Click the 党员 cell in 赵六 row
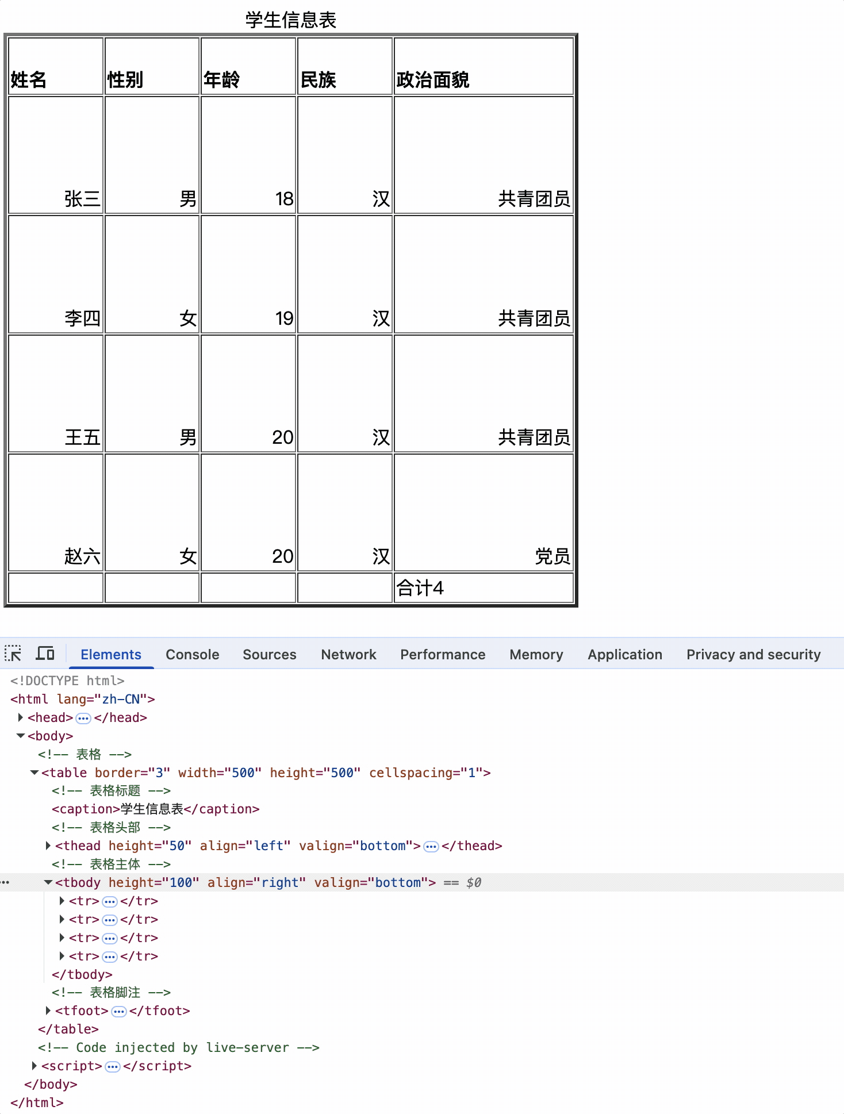844x1114 pixels. tap(484, 513)
